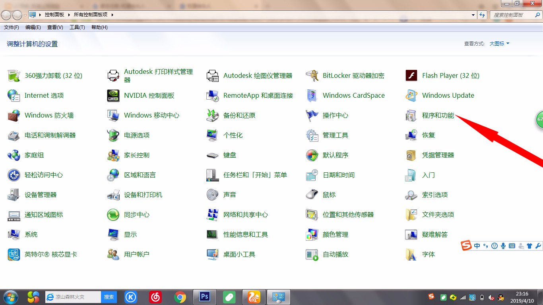Viewport: 543px width, 305px height.
Task: Open BitLocker 驱动器加密
Action: click(353, 75)
